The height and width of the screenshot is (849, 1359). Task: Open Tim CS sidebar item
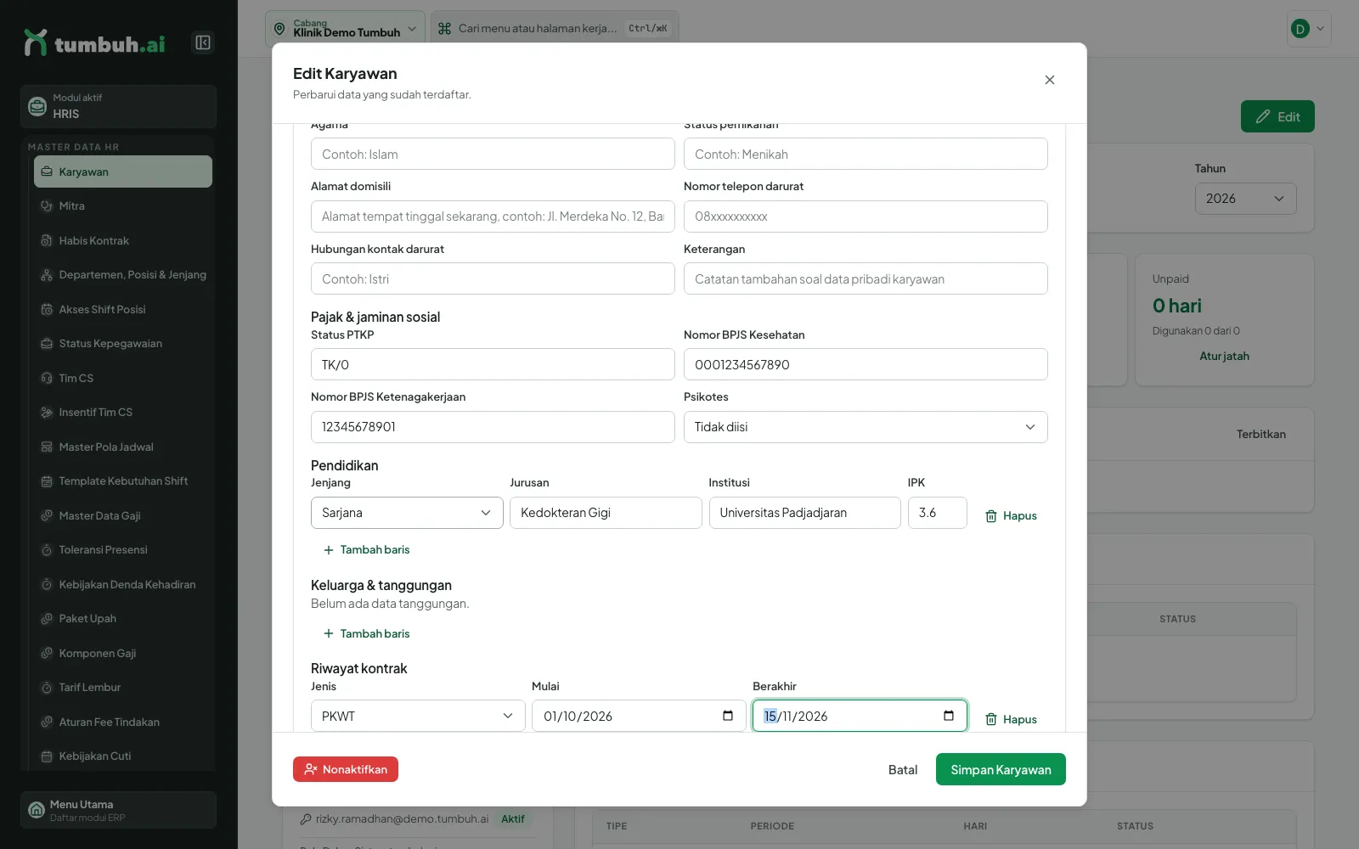point(123,378)
